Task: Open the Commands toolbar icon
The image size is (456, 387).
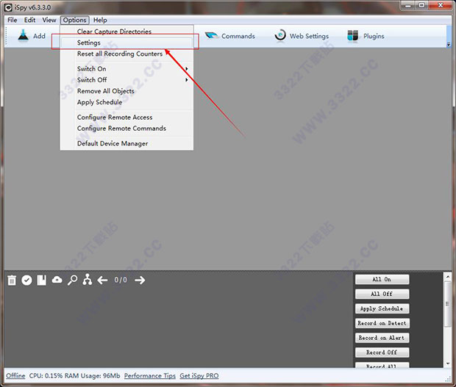Action: click(x=211, y=36)
